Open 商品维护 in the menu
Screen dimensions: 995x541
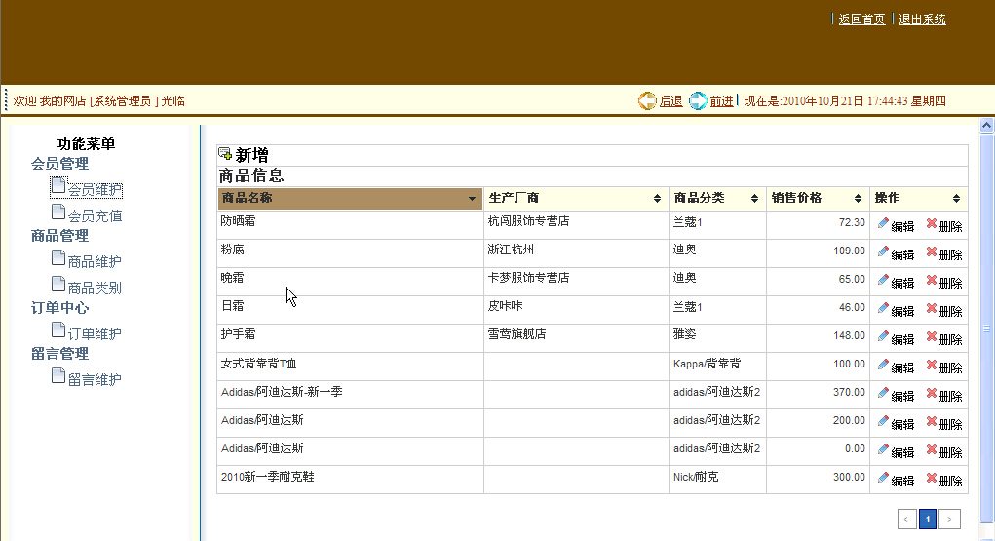click(95, 261)
